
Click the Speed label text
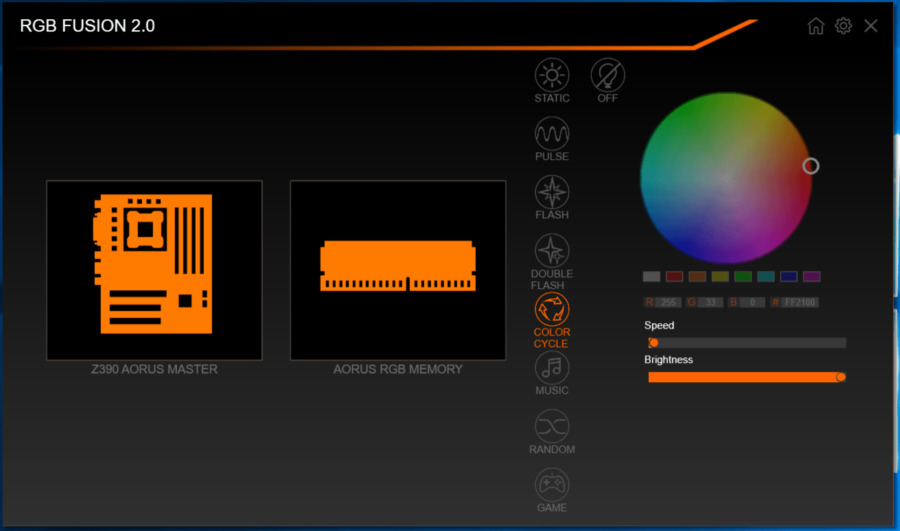click(x=659, y=326)
